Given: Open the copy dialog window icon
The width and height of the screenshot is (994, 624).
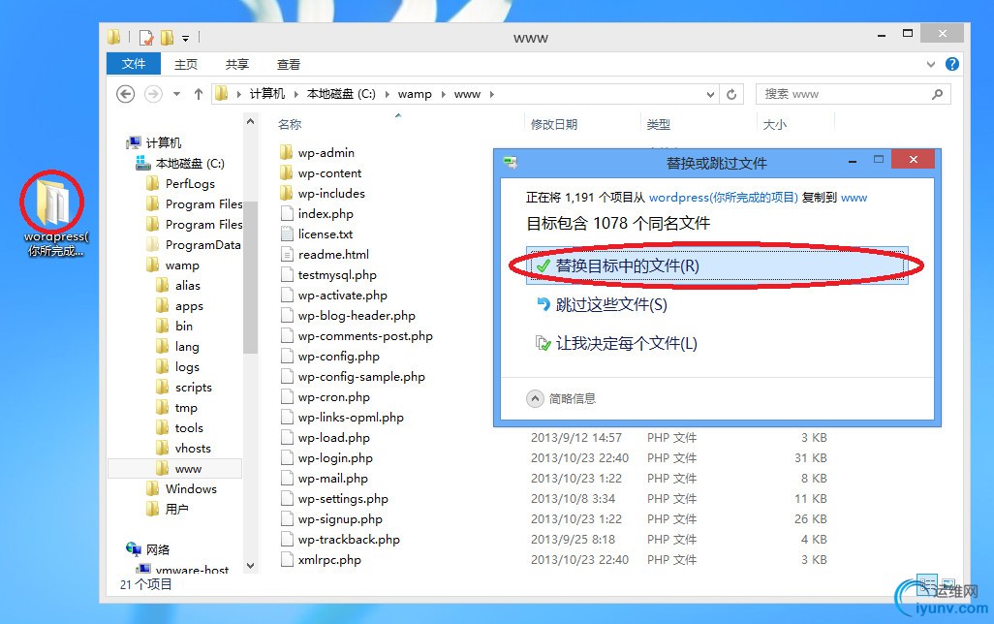Looking at the screenshot, I should pyautogui.click(x=510, y=163).
